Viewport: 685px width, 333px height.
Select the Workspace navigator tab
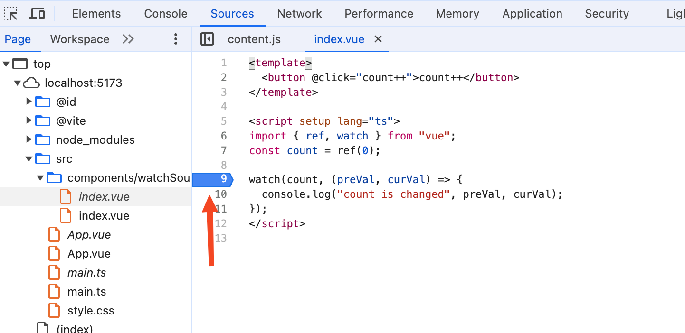tap(80, 39)
